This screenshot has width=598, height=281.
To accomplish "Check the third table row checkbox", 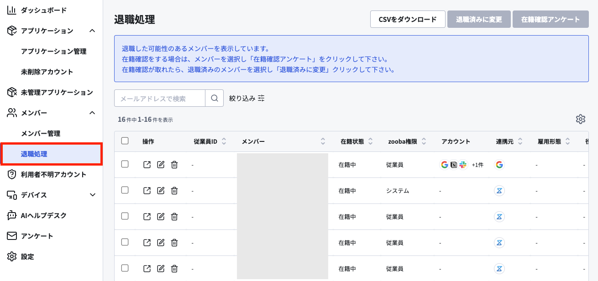I will [x=125, y=216].
